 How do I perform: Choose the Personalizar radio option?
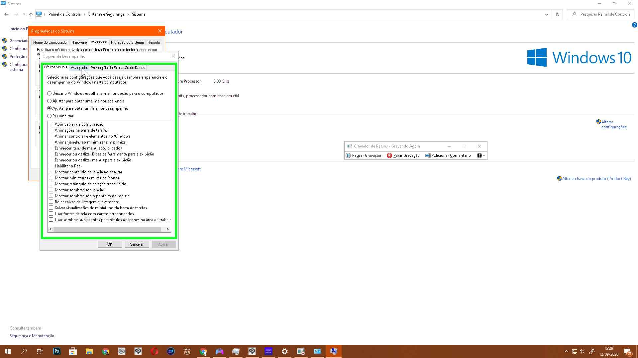50,116
